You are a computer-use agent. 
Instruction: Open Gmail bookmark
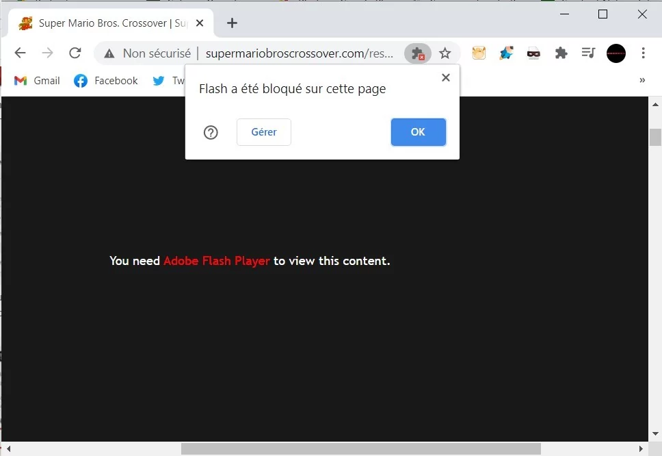[x=37, y=80]
